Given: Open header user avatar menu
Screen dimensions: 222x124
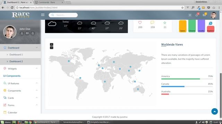Looking at the screenshot, I should click(214, 15).
